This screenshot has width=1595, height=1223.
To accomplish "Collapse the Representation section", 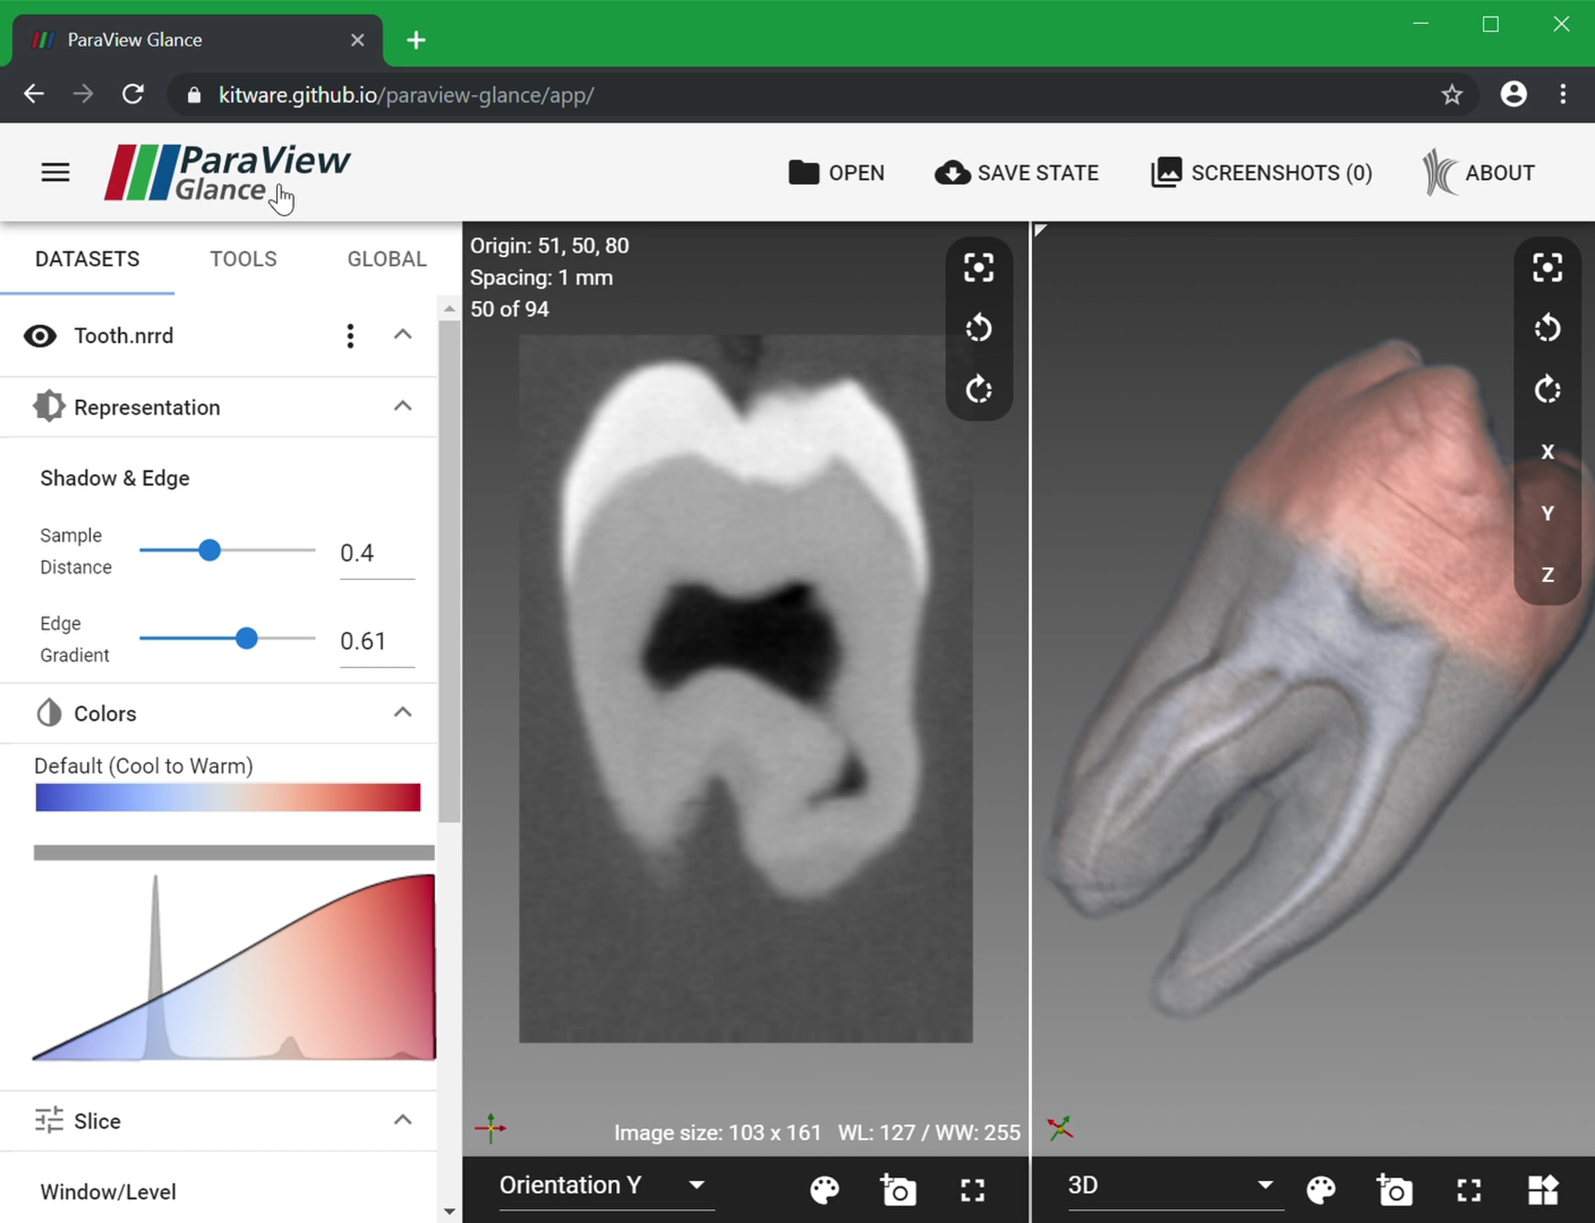I will [403, 406].
